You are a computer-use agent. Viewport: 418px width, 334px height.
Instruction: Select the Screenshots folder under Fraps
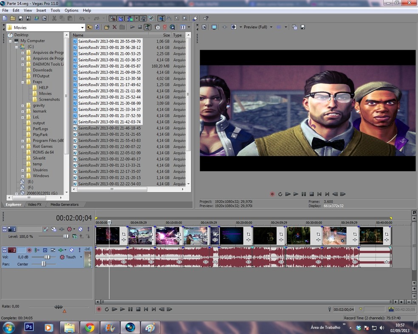(49, 99)
